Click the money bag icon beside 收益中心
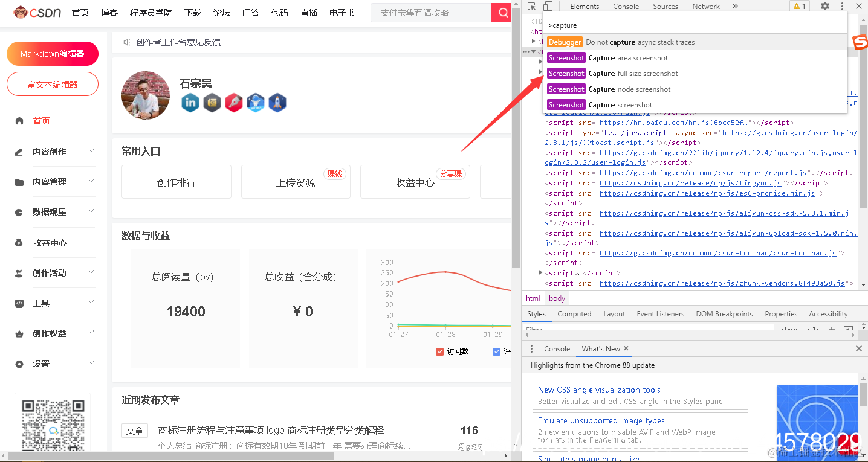This screenshot has height=462, width=868. point(19,243)
